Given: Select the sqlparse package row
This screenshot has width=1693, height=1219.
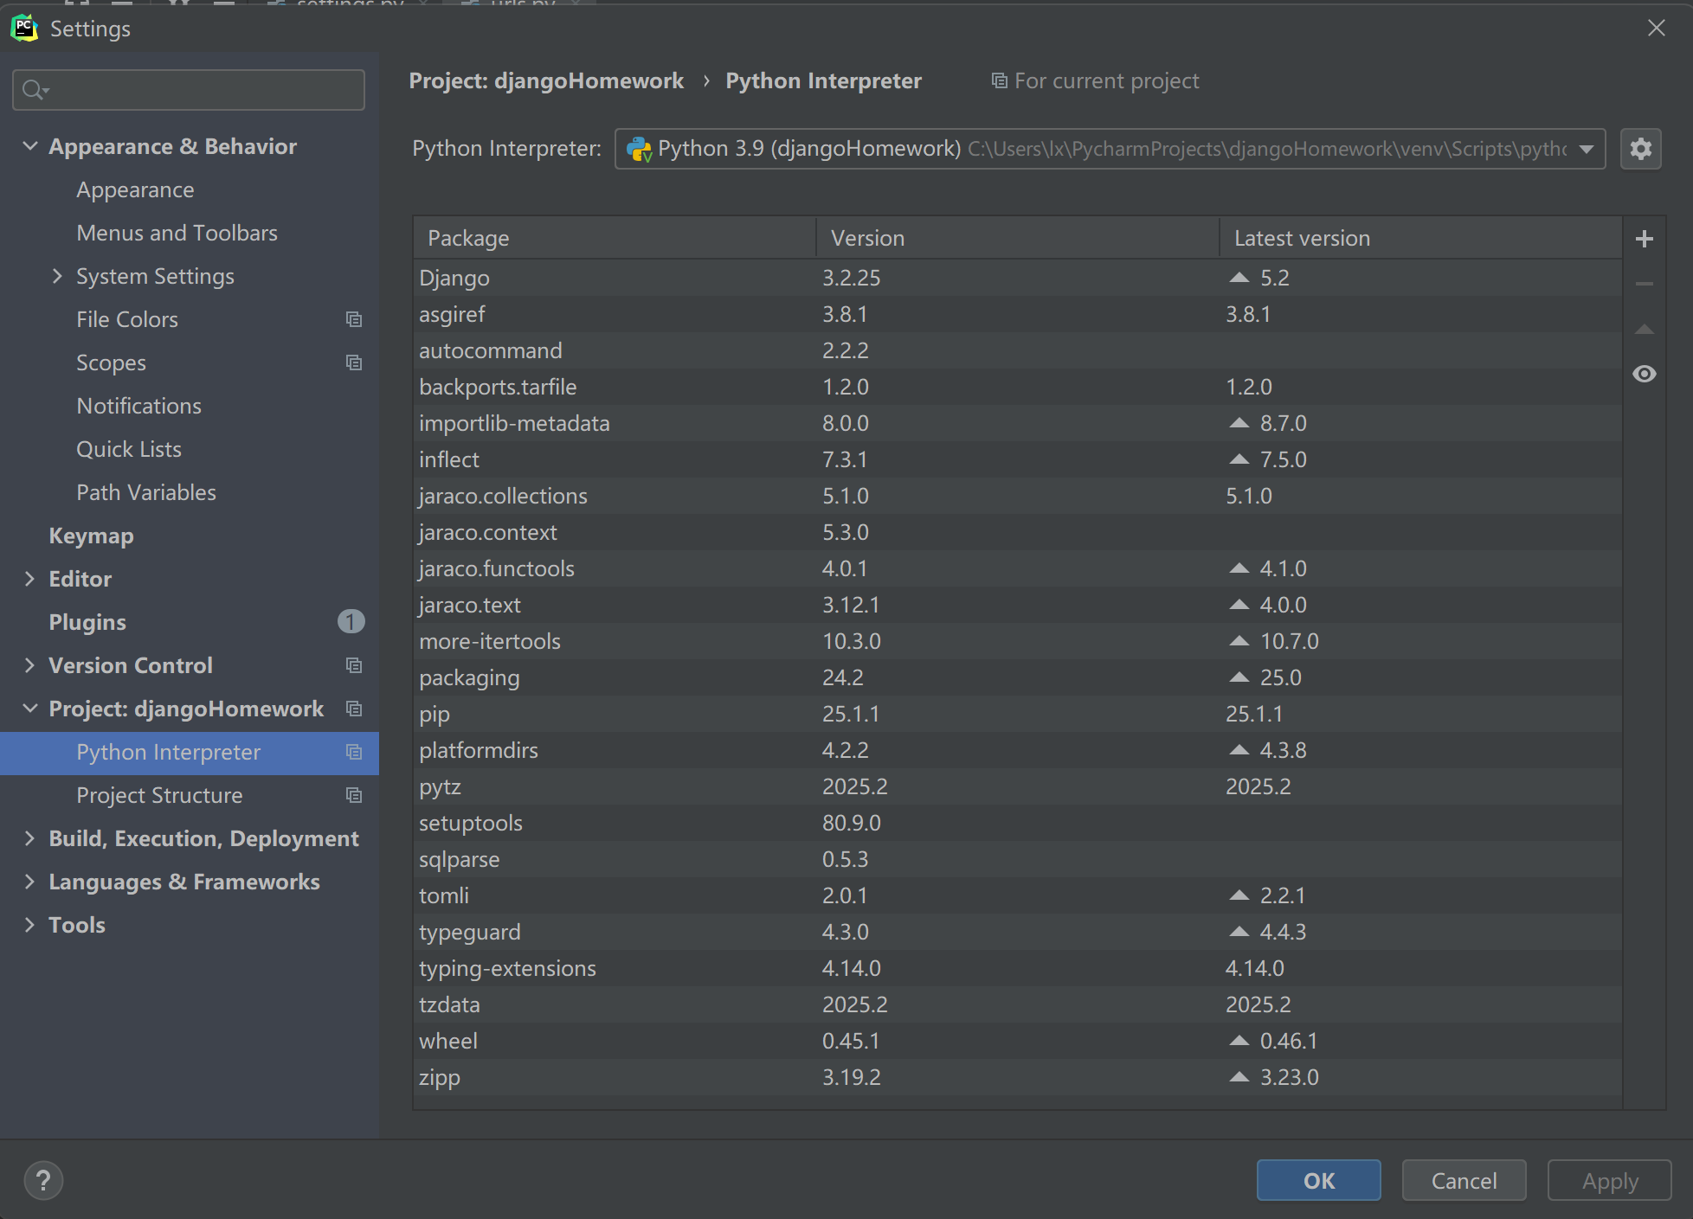Looking at the screenshot, I should pos(1017,859).
